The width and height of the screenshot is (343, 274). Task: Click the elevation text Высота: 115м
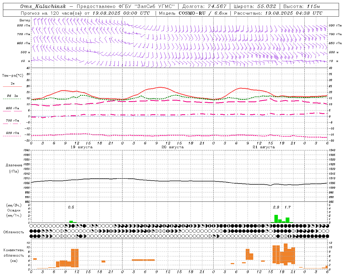301,6
